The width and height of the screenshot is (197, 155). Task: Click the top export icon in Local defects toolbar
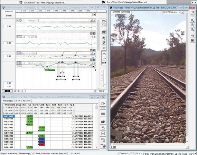click(x=103, y=104)
